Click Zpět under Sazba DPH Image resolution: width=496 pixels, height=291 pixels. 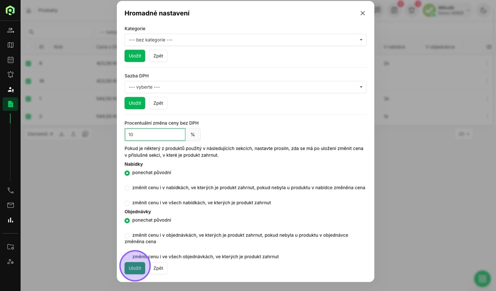tap(158, 103)
